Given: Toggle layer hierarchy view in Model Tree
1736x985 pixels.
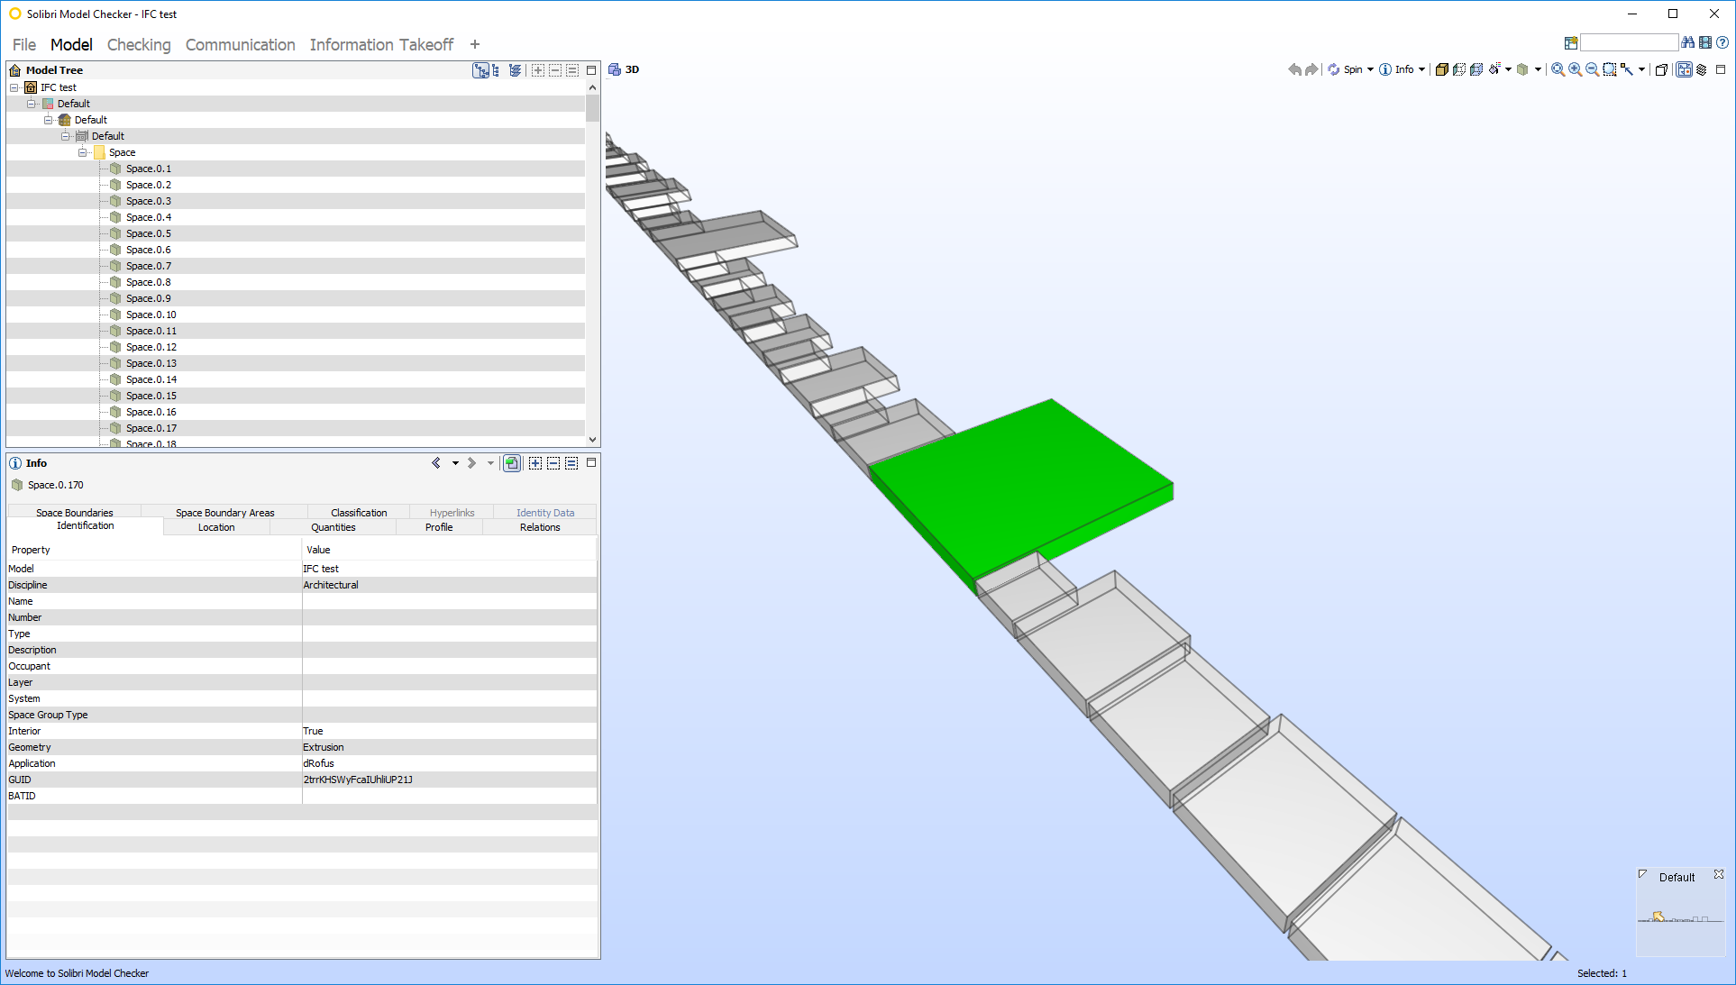Looking at the screenshot, I should pos(516,70).
